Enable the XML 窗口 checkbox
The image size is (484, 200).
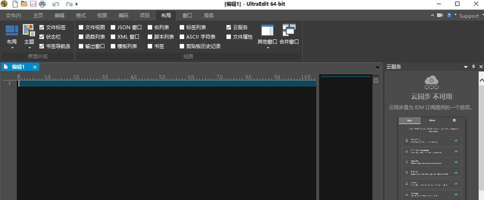pos(113,37)
